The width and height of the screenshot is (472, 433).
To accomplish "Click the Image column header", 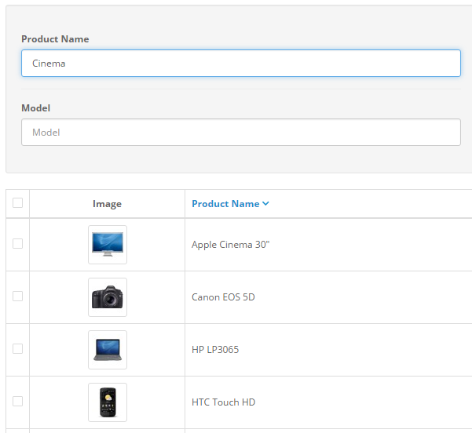I will click(107, 204).
